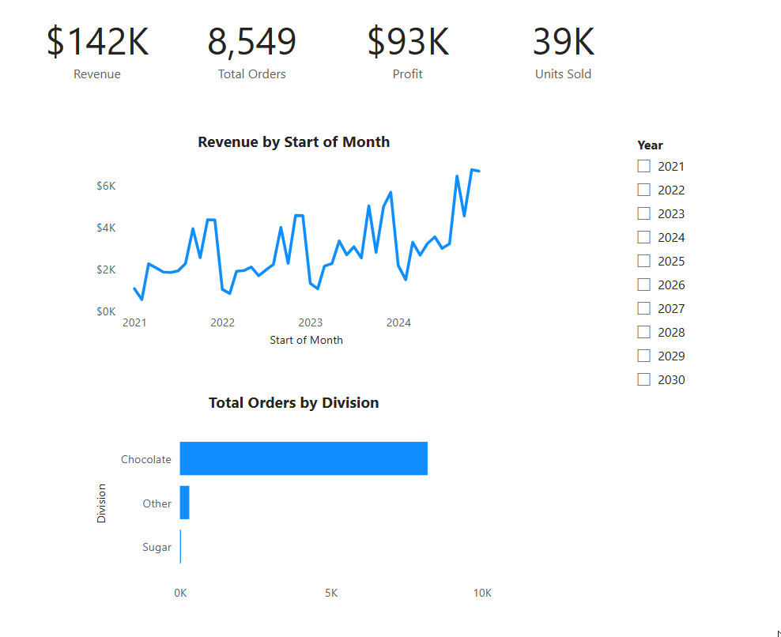Select 2024 in the Year slicer

tap(643, 237)
